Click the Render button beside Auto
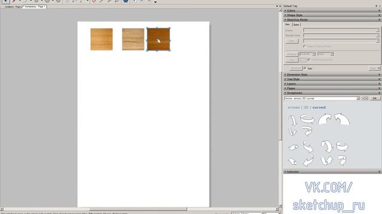The image size is (382, 214). coord(295,68)
